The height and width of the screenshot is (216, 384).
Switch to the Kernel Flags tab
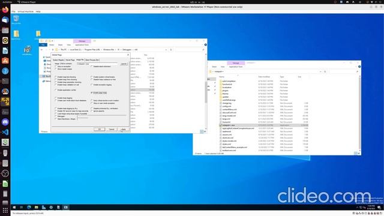(70, 60)
